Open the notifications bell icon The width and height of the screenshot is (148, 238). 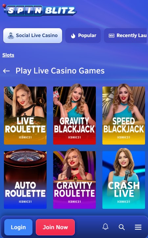tap(105, 227)
